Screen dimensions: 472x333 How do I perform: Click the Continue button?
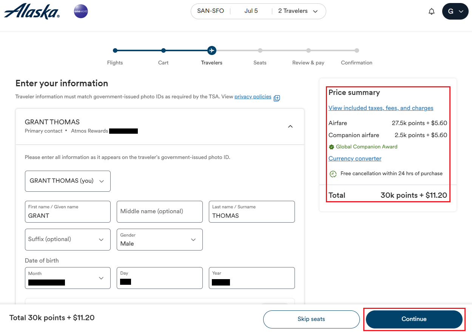tap(414, 319)
